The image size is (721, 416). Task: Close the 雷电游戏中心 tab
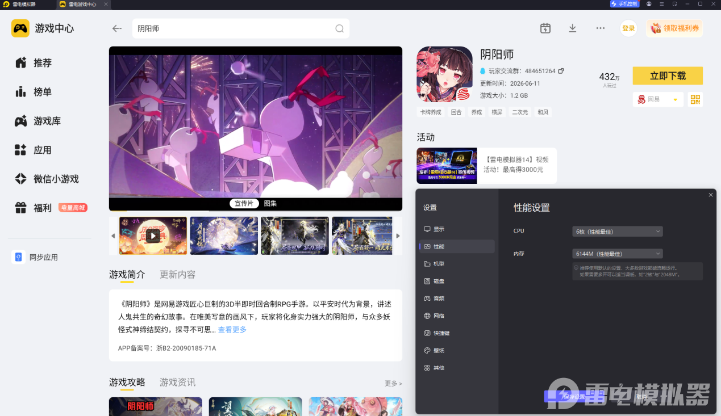pyautogui.click(x=105, y=4)
